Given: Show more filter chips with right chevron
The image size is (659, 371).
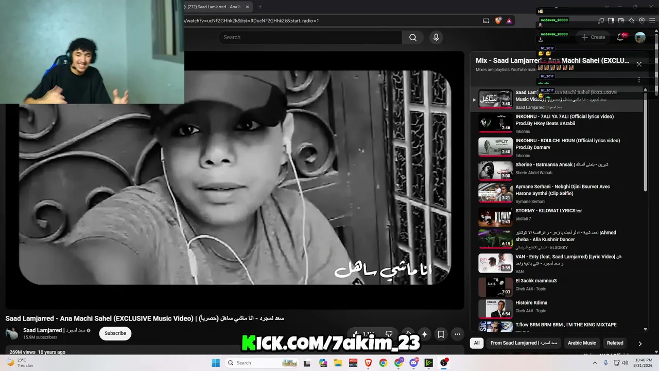Looking at the screenshot, I should click(640, 343).
